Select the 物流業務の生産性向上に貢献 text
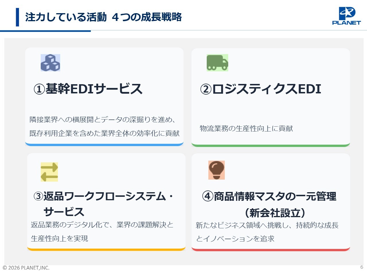Image resolution: width=367 pixels, height=275 pixels. [x=246, y=129]
